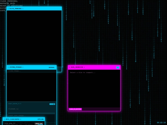Screen dimensions: 167x125
Task: Click the OFFLINE status in GRID_COORDINATES
Action: (x=41, y=119)
